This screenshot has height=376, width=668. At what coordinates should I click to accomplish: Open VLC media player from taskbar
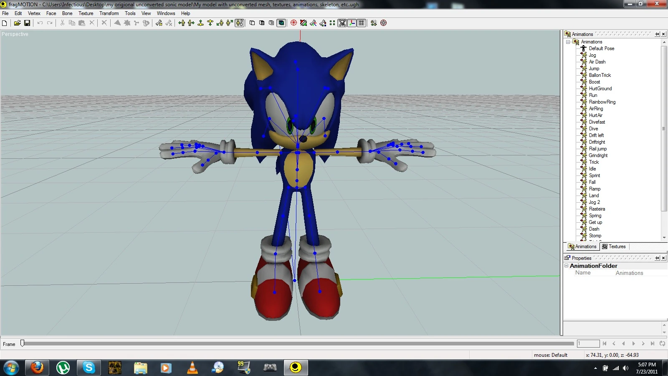(192, 368)
